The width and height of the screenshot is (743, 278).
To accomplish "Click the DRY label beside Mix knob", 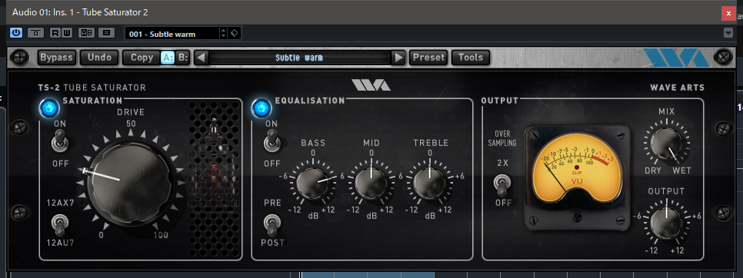I will [x=653, y=170].
